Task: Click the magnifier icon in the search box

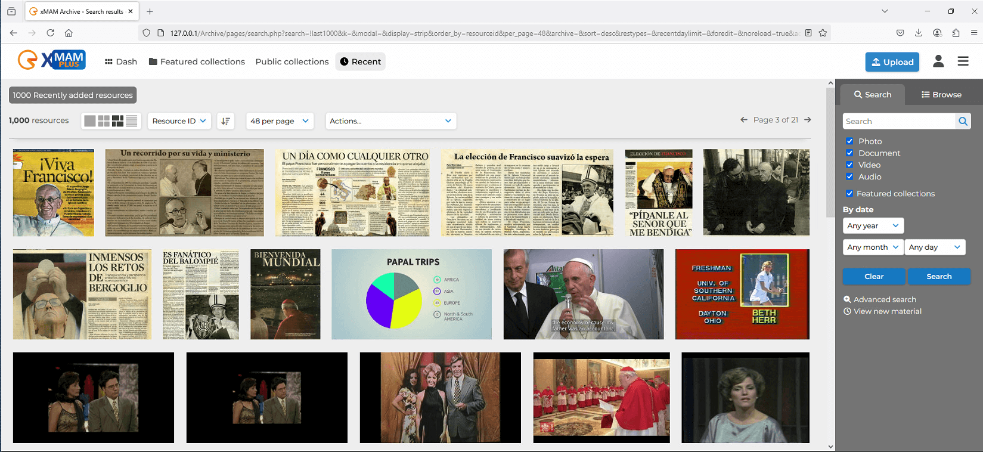Action: click(x=963, y=121)
